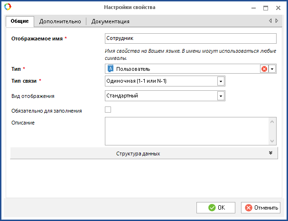
Task: Click the Отменить button
Action: (x=260, y=208)
